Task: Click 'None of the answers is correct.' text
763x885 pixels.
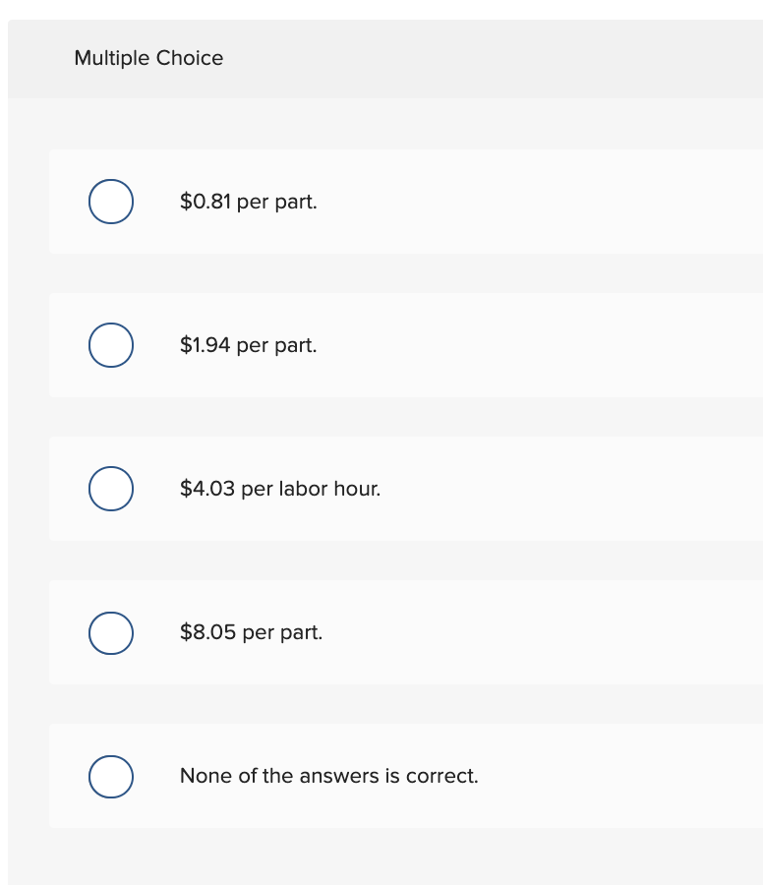Action: point(328,776)
